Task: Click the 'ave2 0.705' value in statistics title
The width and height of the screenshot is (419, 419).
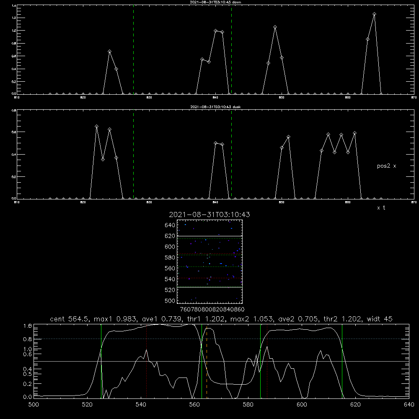Action: pyautogui.click(x=298, y=319)
